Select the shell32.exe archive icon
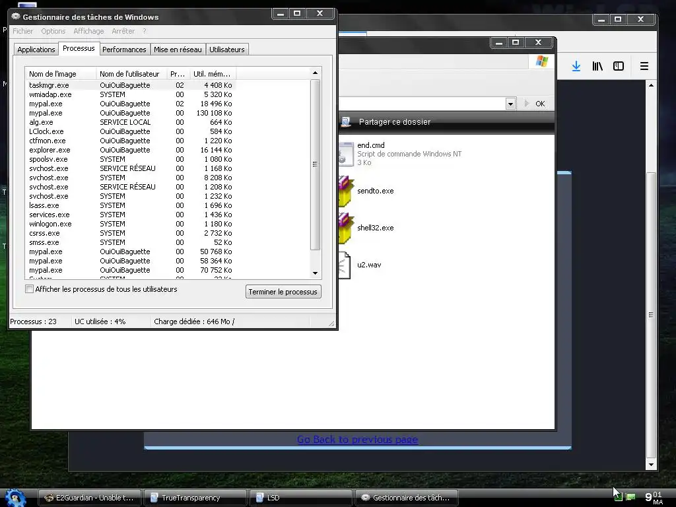This screenshot has width=676, height=507. (346, 228)
